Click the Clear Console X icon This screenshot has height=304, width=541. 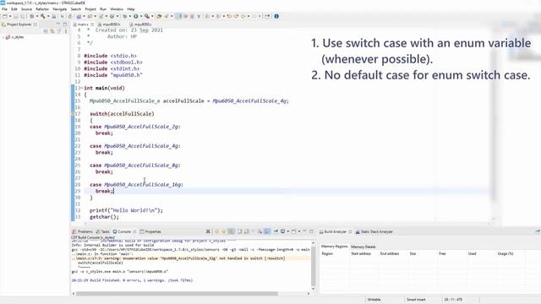coord(208,231)
